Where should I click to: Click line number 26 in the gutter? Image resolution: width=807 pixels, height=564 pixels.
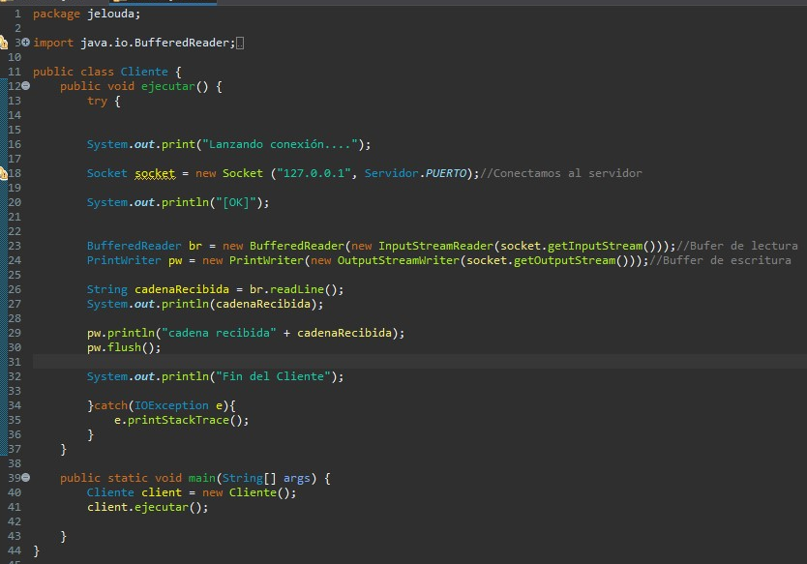(14, 289)
